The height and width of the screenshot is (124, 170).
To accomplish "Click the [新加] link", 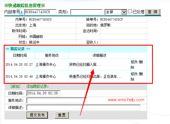I will (x=15, y=86).
